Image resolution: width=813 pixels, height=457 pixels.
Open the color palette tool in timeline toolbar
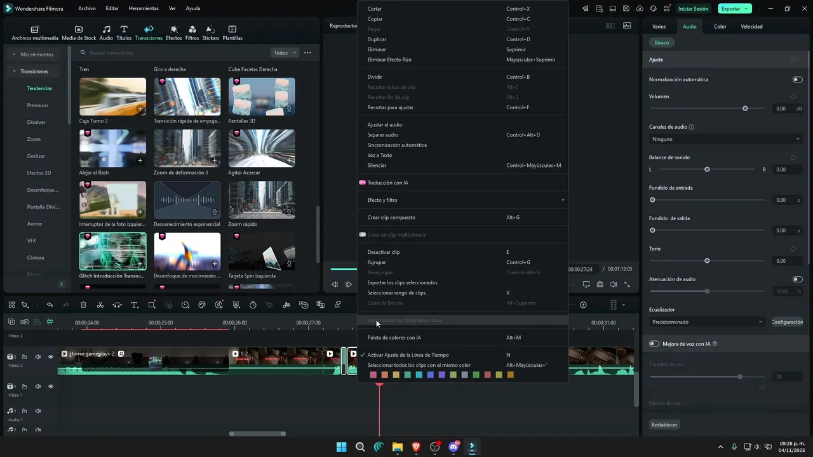click(202, 305)
